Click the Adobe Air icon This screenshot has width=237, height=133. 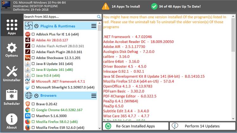tap(28, 40)
